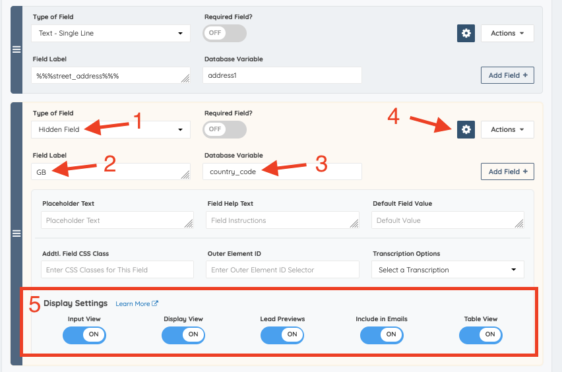
Task: Disable the Include in Emails switch
Action: 382,334
